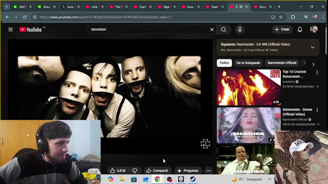Select the De tu búsqueda filter chip
Image resolution: width=328 pixels, height=184 pixels.
[x=248, y=63]
